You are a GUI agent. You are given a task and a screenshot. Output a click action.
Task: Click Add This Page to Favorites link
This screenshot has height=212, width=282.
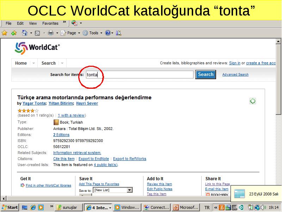coord(99,184)
